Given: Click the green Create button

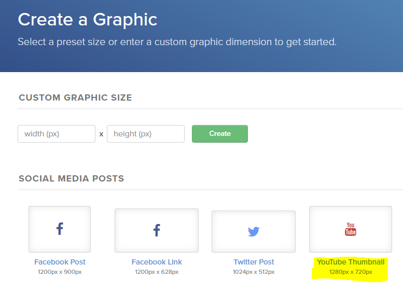Looking at the screenshot, I should [220, 134].
